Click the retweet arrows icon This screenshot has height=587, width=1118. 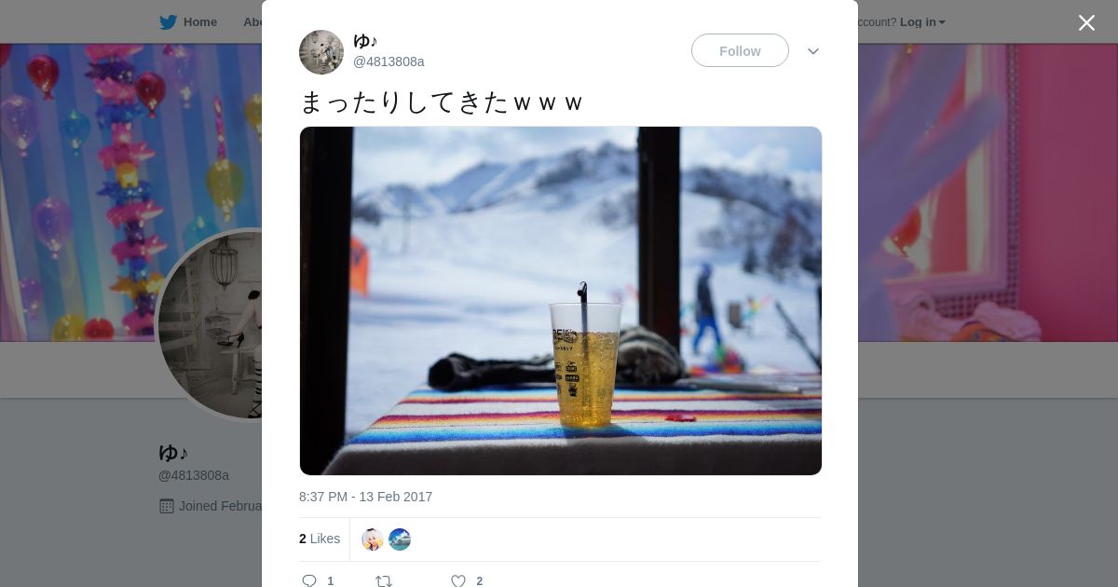click(384, 580)
